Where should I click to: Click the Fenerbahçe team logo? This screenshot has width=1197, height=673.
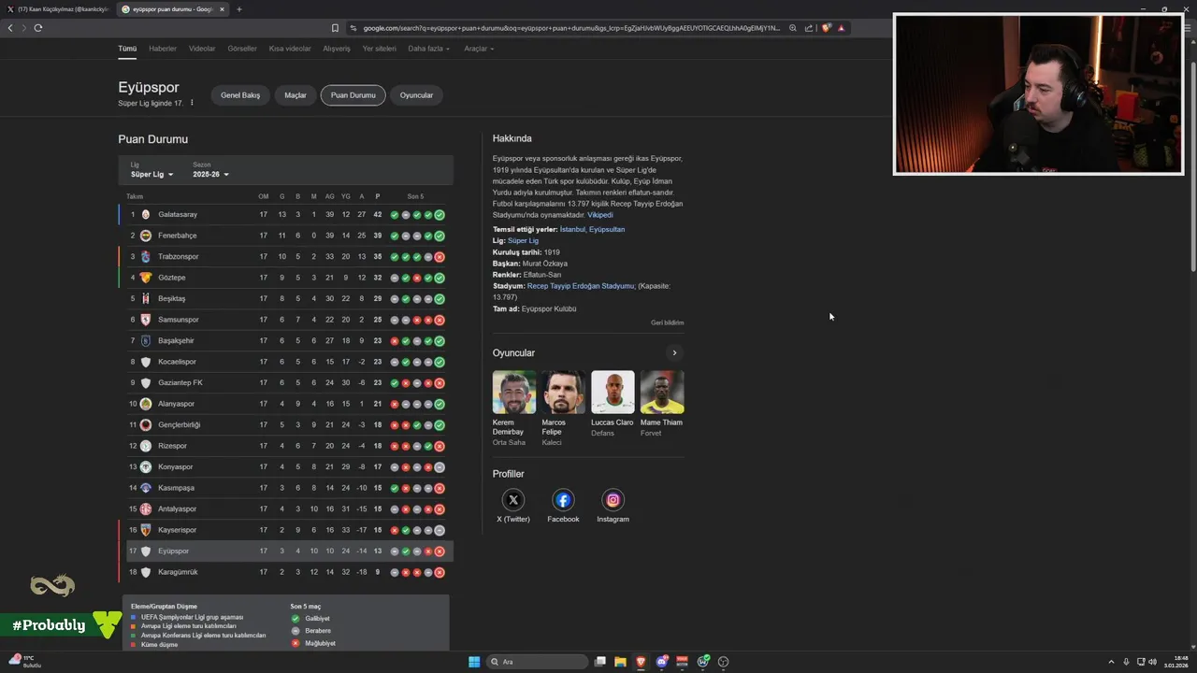click(145, 236)
